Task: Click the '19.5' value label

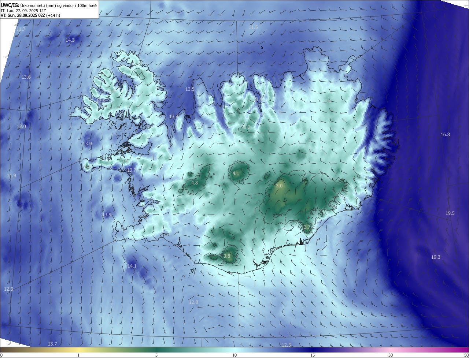Action: pyautogui.click(x=450, y=213)
